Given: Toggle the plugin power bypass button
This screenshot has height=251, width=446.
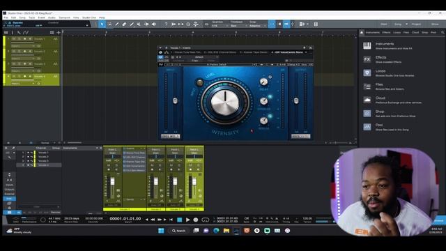Looking at the screenshot, I should coord(160,57).
